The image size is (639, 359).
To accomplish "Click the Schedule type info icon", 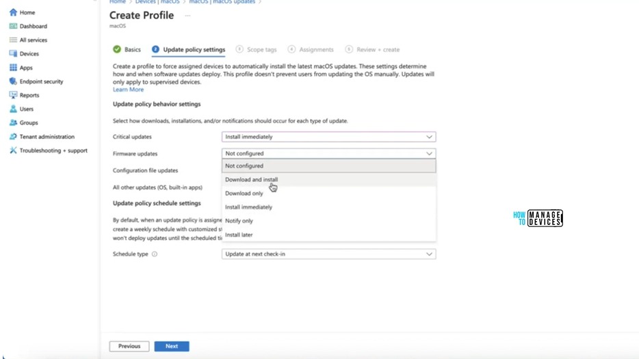I will [x=155, y=254].
